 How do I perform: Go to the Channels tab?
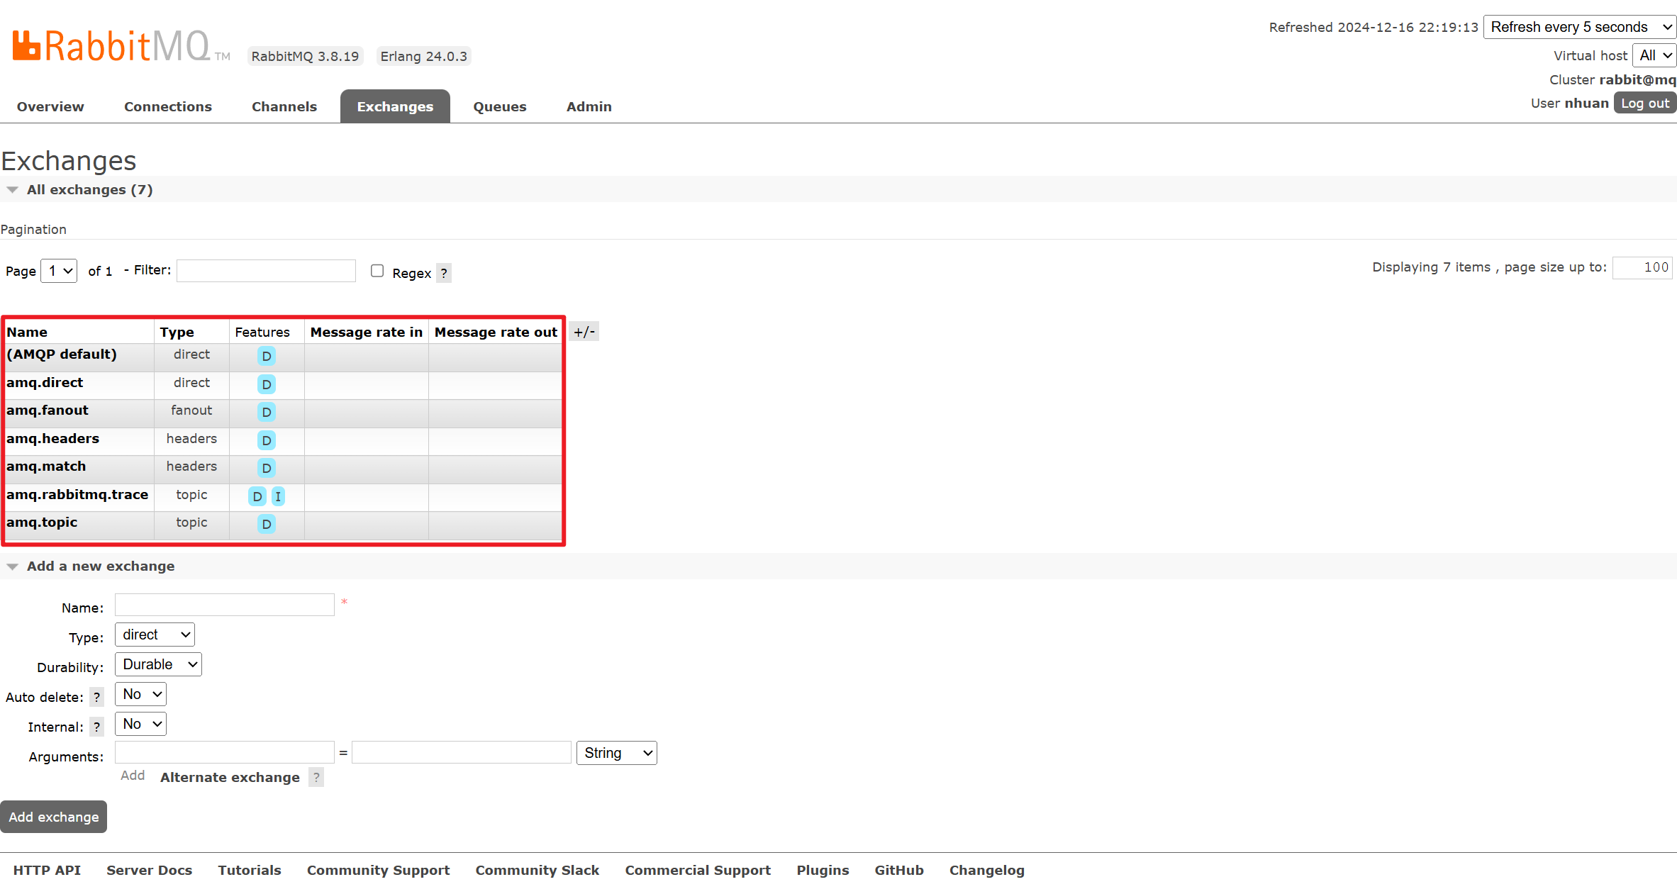pyautogui.click(x=284, y=106)
